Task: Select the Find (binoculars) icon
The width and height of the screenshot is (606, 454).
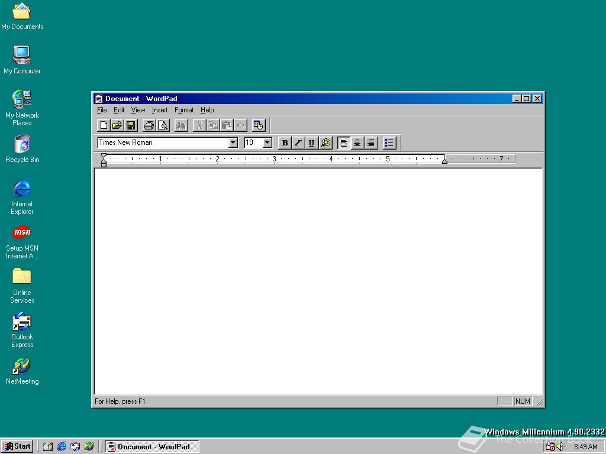Action: click(180, 125)
